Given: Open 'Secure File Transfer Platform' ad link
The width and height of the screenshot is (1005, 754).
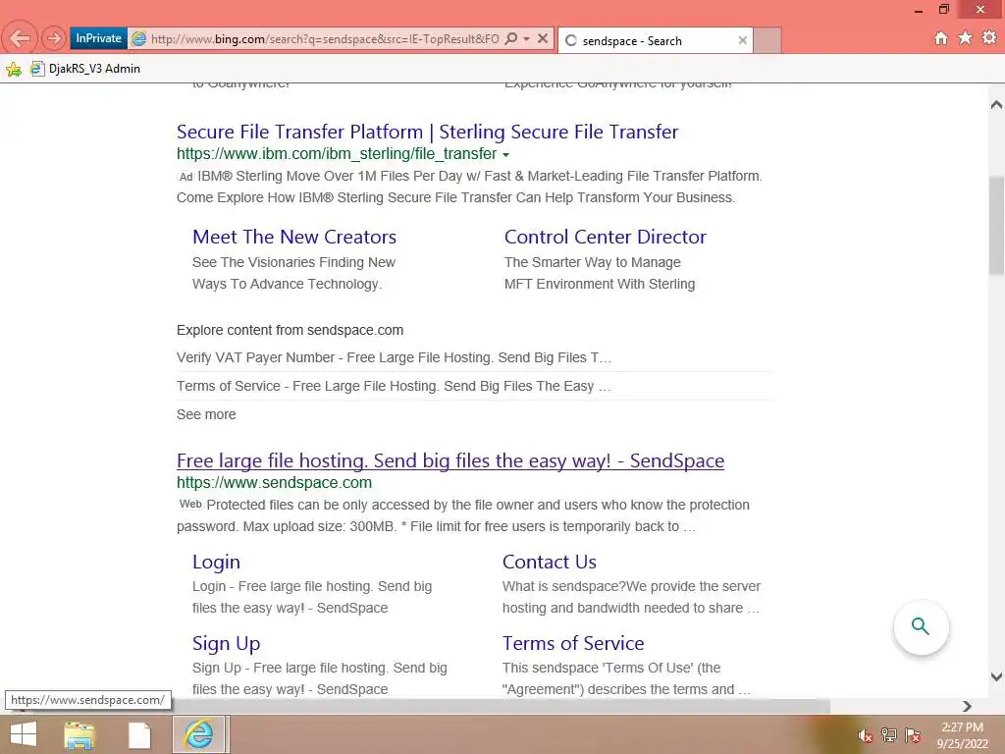Looking at the screenshot, I should tap(427, 132).
